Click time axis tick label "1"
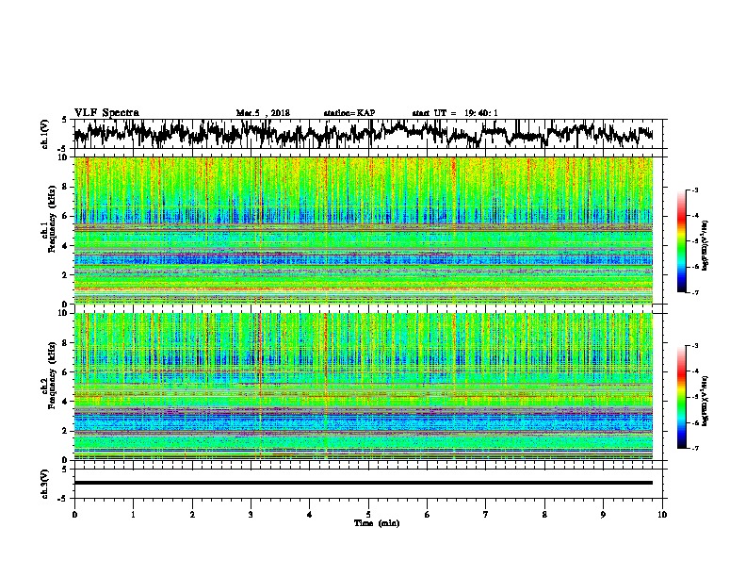Viewport: 746px width, 577px height. tap(133, 515)
